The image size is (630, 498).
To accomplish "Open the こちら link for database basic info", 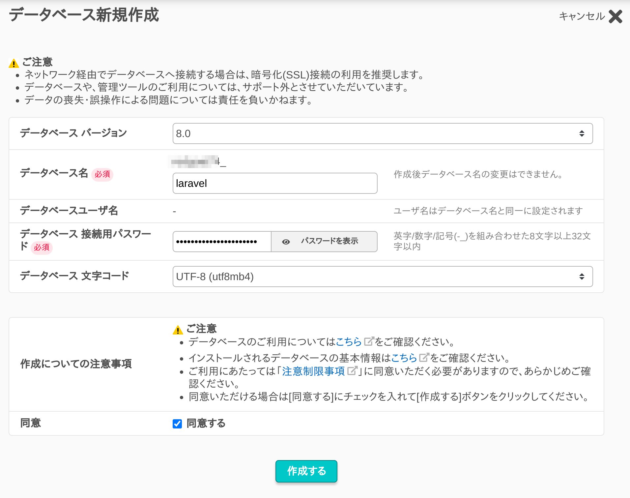I will point(404,358).
